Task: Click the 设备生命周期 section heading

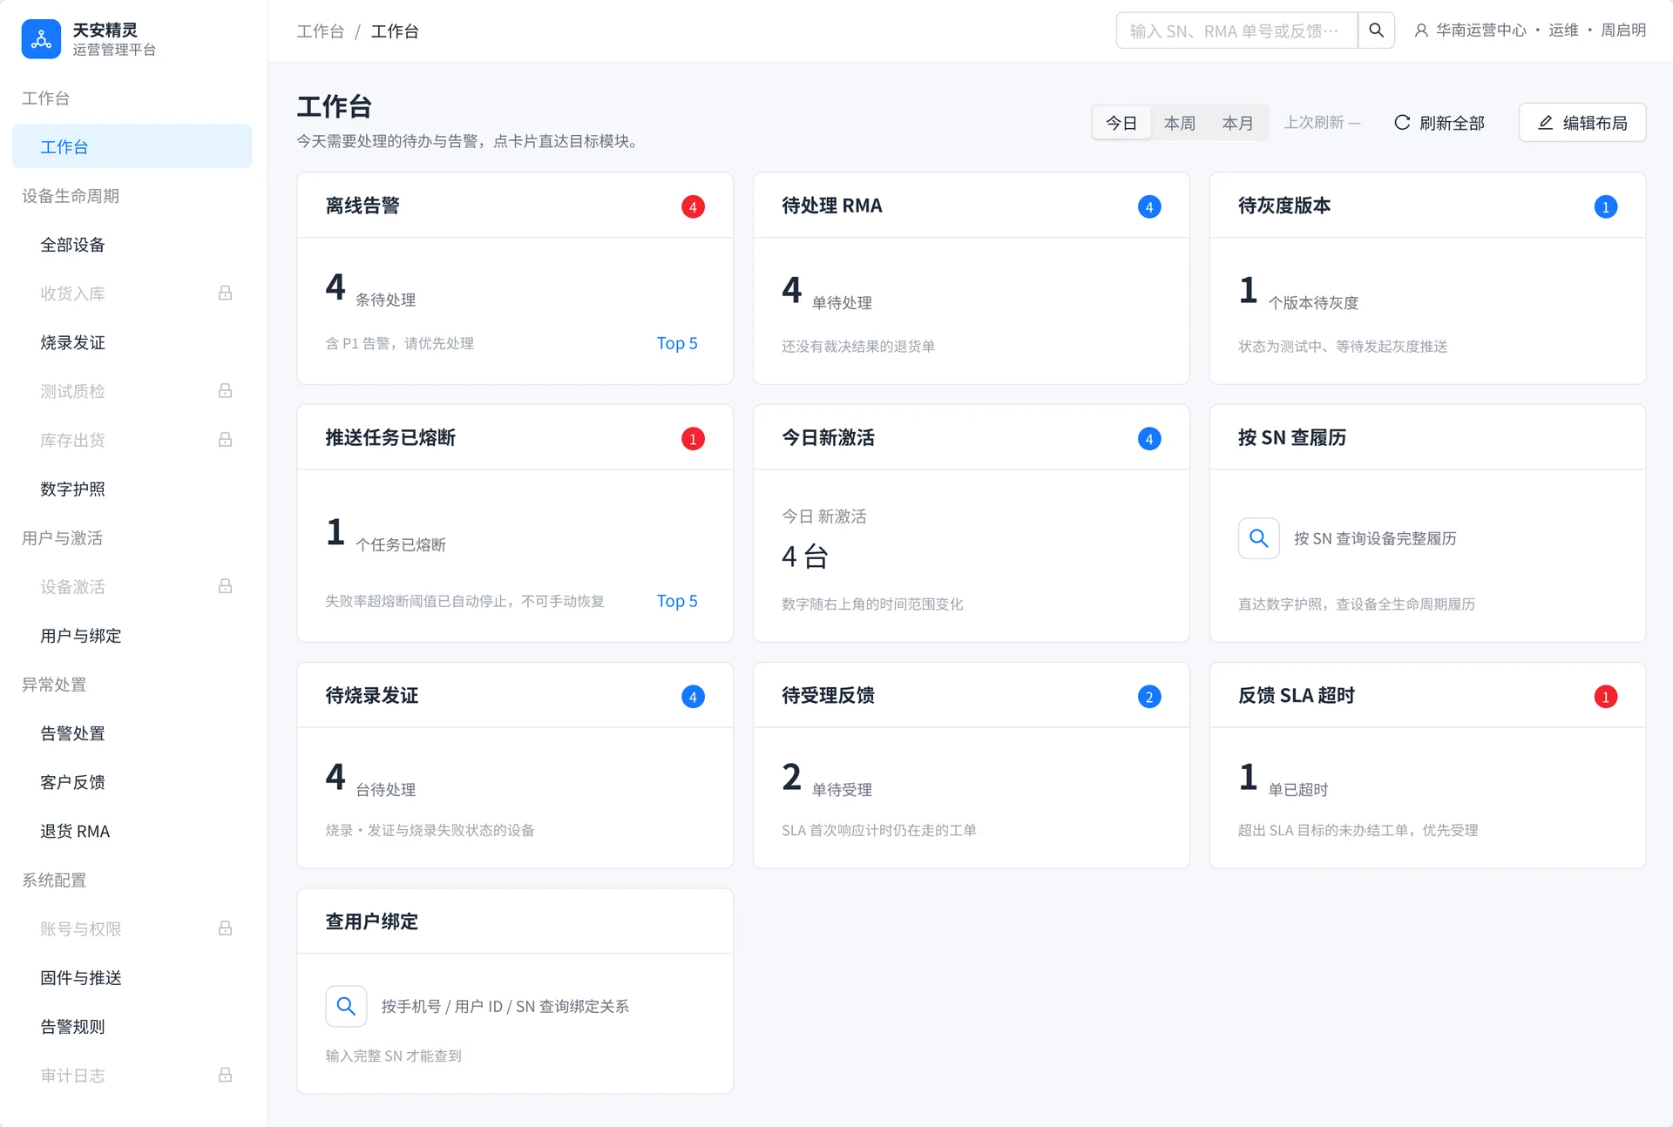Action: tap(71, 196)
